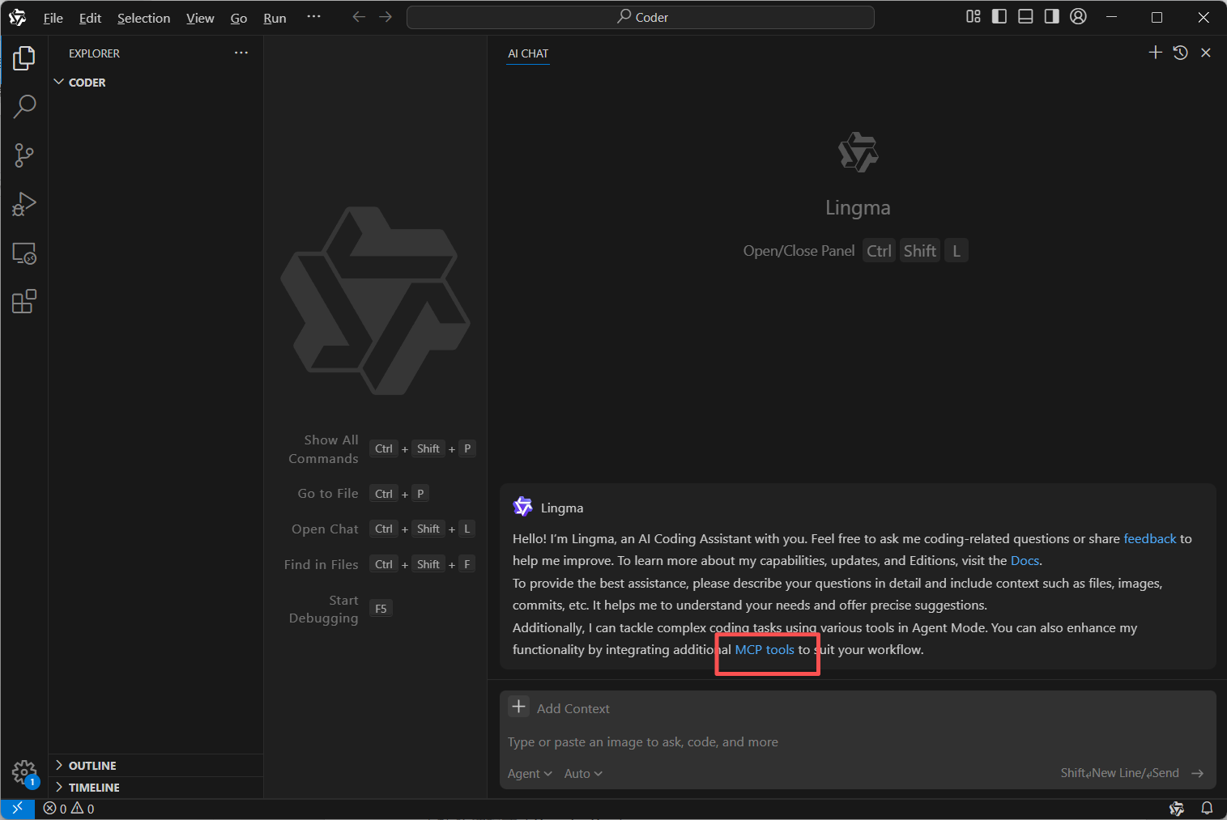Open Run and Debug view icon
The height and width of the screenshot is (820, 1227).
[x=24, y=204]
